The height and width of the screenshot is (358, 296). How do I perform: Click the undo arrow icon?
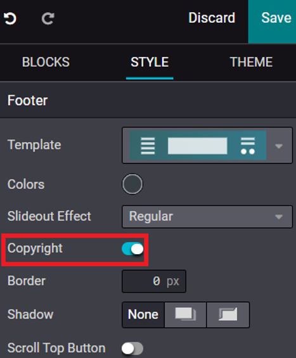tap(10, 18)
